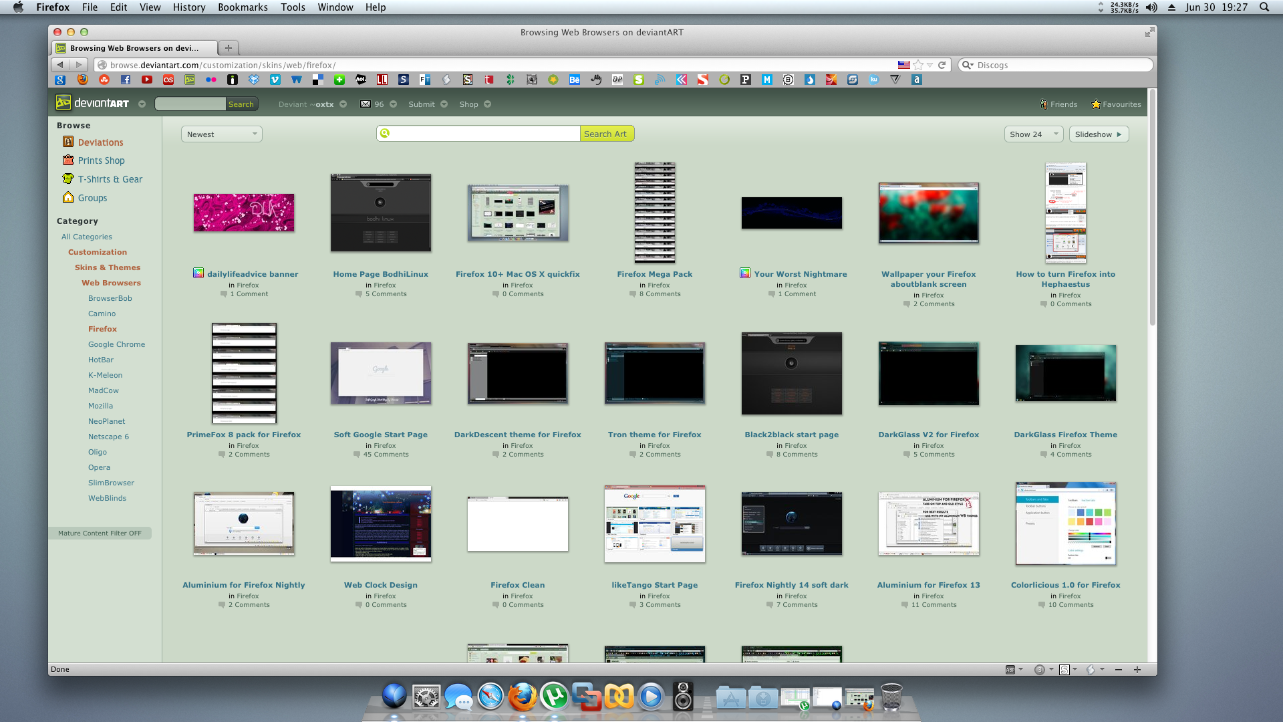The height and width of the screenshot is (722, 1283).
Task: Open a new tab with the plus button
Action: [x=229, y=47]
